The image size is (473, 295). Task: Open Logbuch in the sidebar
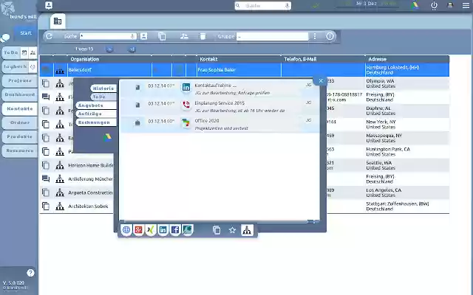point(15,66)
